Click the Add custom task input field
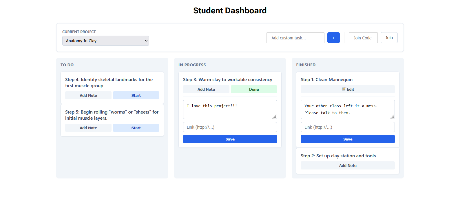458x197 pixels. (x=295, y=38)
